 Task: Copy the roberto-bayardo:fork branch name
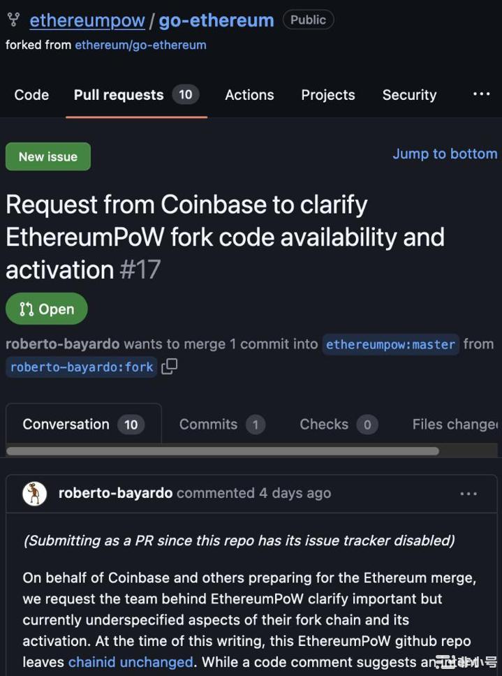[169, 367]
